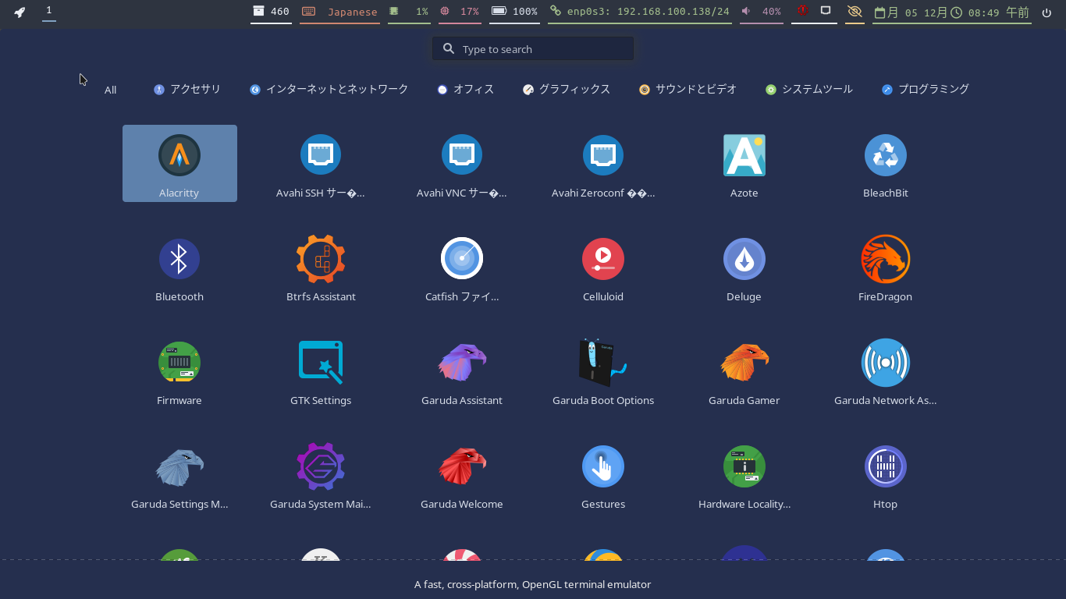Click the red alert icon in top bar
This screenshot has height=599, width=1066.
(x=802, y=11)
